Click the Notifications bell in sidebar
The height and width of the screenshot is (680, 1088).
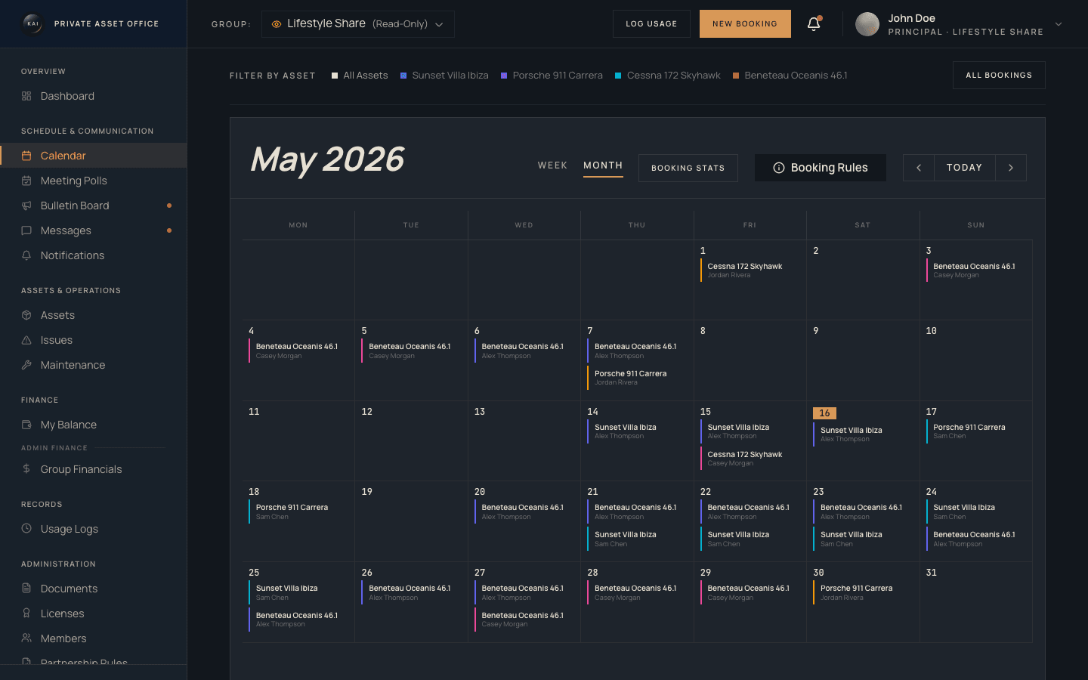pyautogui.click(x=26, y=255)
